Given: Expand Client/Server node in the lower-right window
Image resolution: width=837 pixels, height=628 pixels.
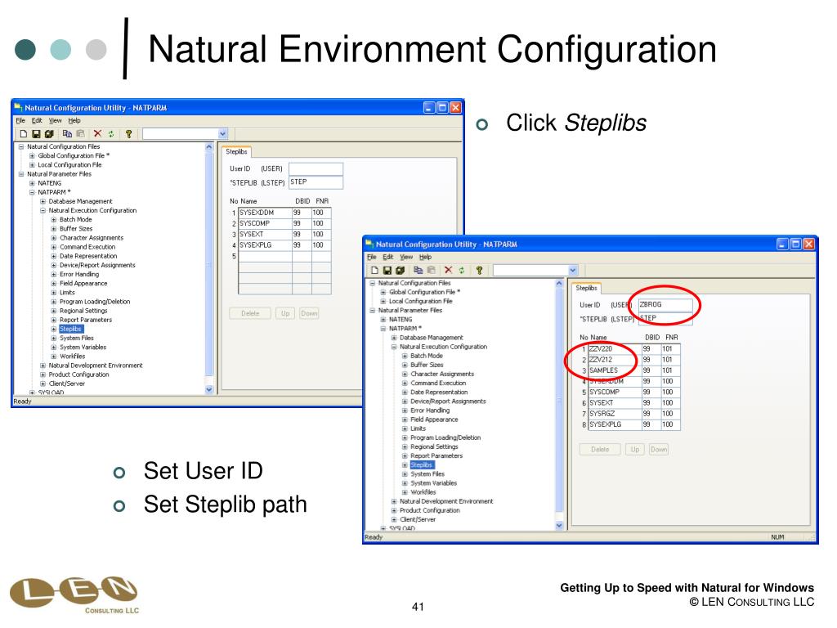Looking at the screenshot, I should (394, 519).
